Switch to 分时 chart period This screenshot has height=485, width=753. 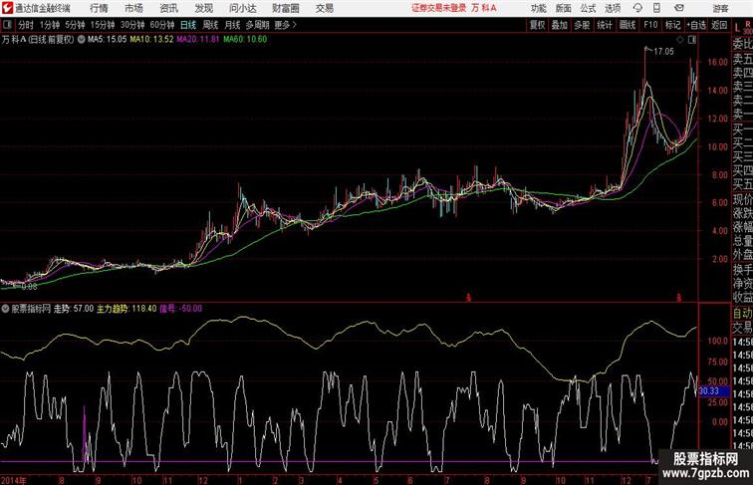(26, 25)
